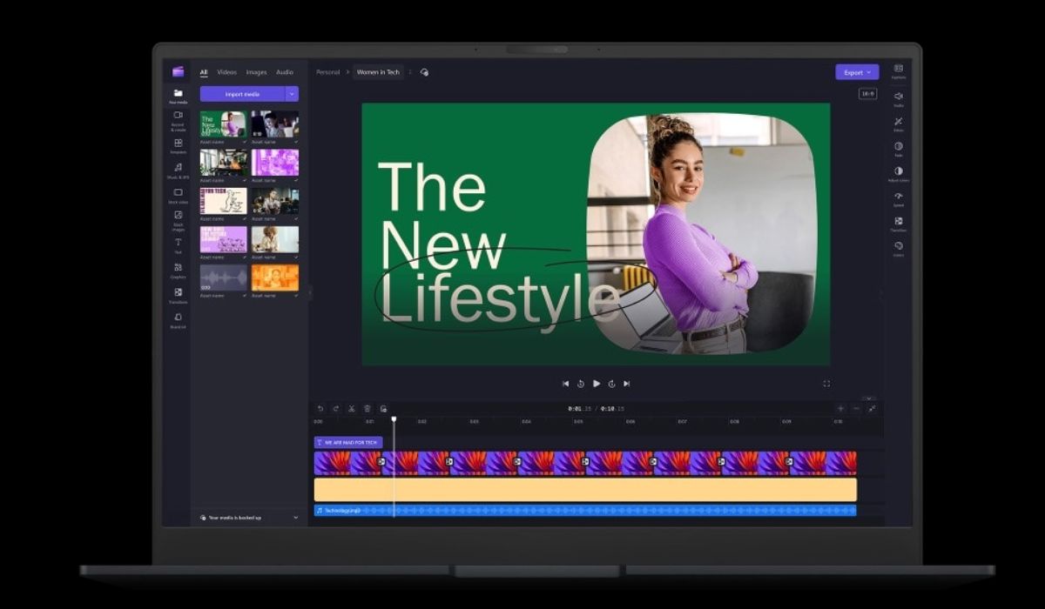Click the Clipchamp logo icon
Screen dimensions: 1045x609
(x=178, y=71)
